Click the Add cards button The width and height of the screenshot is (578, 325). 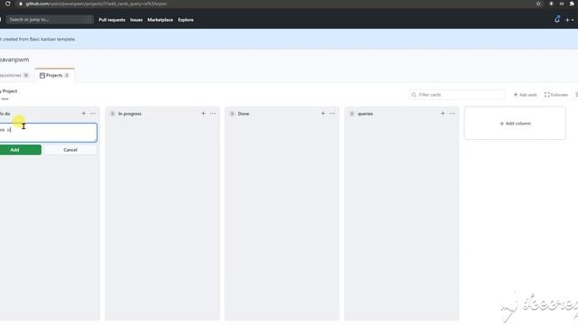526,95
